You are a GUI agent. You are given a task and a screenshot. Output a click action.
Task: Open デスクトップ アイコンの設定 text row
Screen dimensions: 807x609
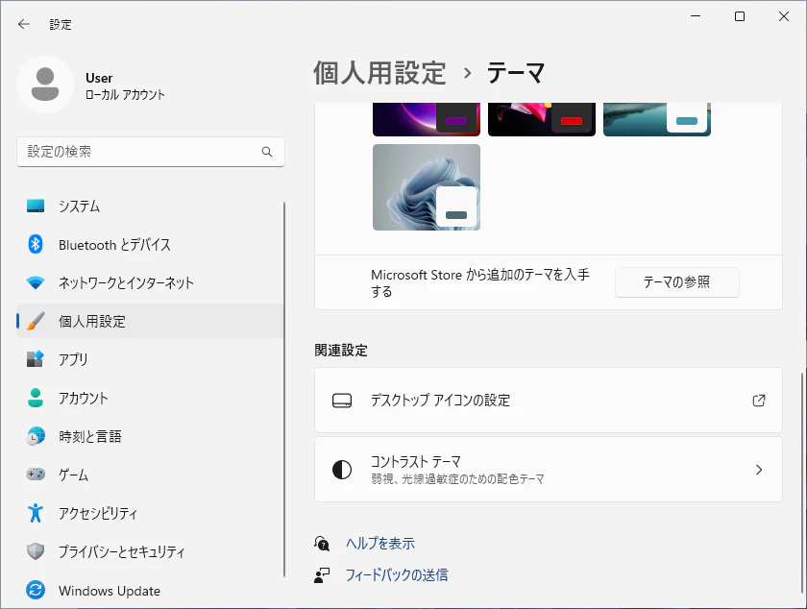549,401
